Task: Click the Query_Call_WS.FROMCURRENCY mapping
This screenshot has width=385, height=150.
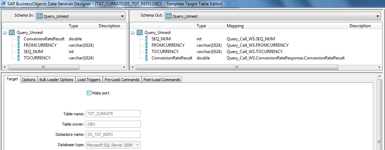Action: point(257,45)
